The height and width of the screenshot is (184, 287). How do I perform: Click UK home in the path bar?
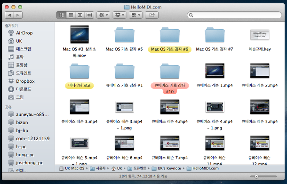[x=117, y=168]
